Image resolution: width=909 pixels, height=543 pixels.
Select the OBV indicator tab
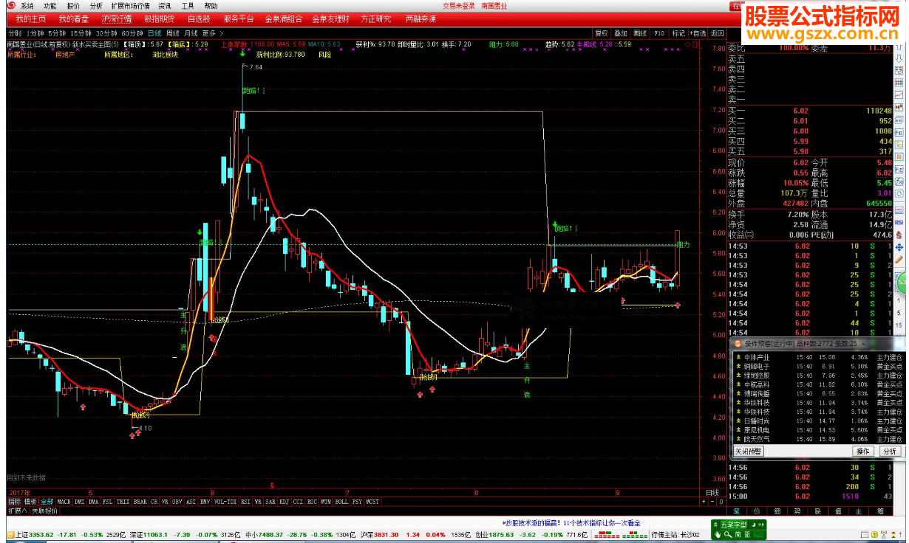(x=177, y=502)
